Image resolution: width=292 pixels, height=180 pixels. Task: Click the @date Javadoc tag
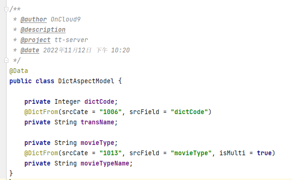(x=30, y=50)
